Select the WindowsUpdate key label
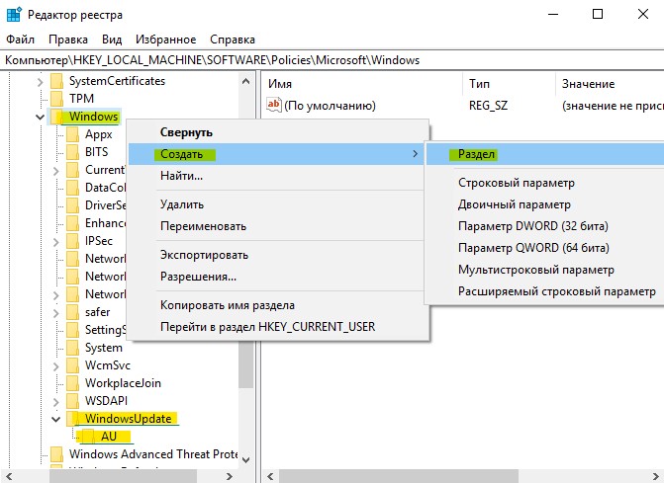664x483 pixels. point(129,419)
